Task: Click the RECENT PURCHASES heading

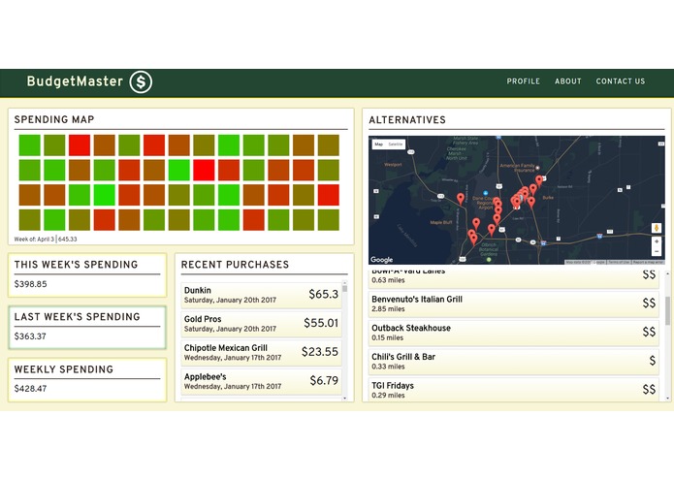Action: click(235, 265)
